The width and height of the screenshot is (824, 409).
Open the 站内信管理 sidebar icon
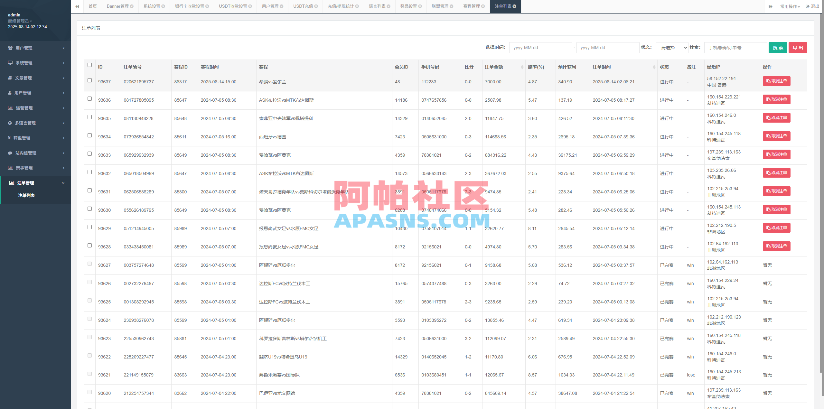[10, 153]
